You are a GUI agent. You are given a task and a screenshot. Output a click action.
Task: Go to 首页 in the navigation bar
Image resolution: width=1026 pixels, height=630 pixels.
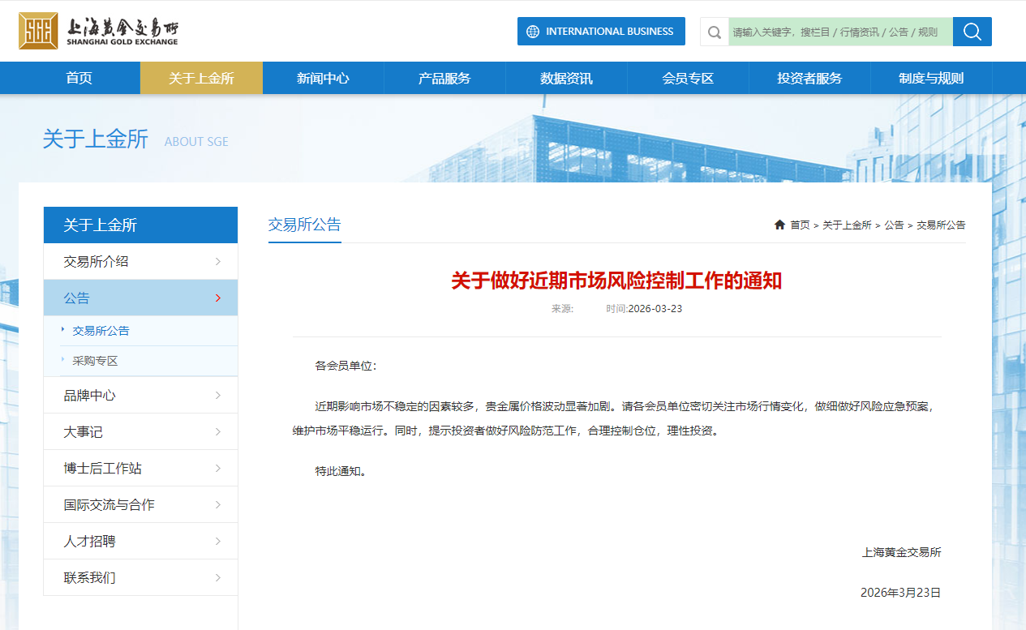(79, 78)
